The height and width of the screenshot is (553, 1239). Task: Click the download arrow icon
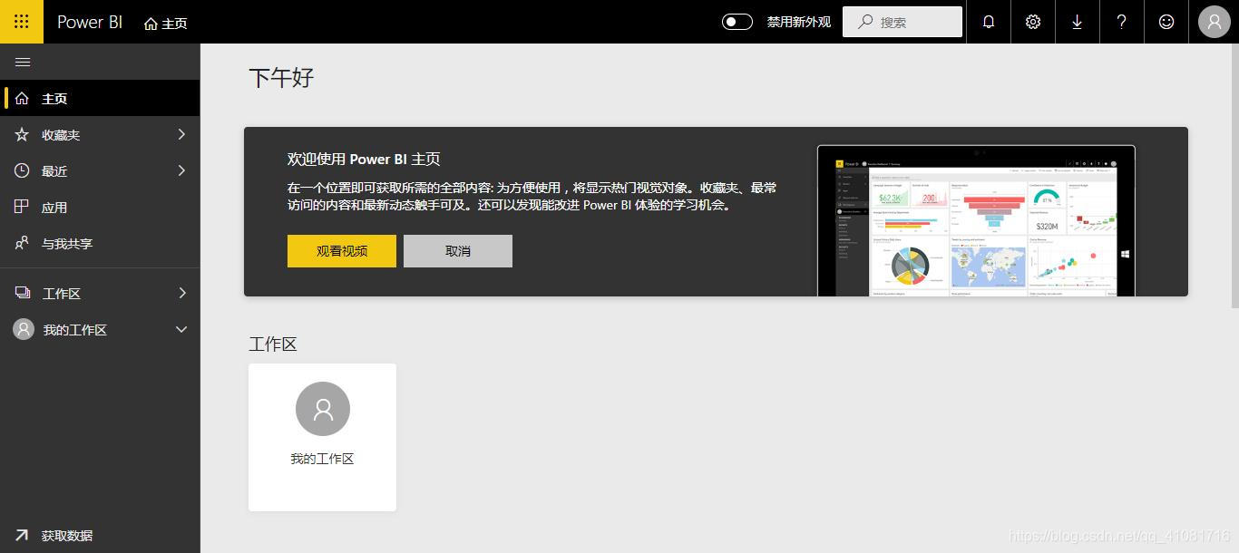point(1078,22)
